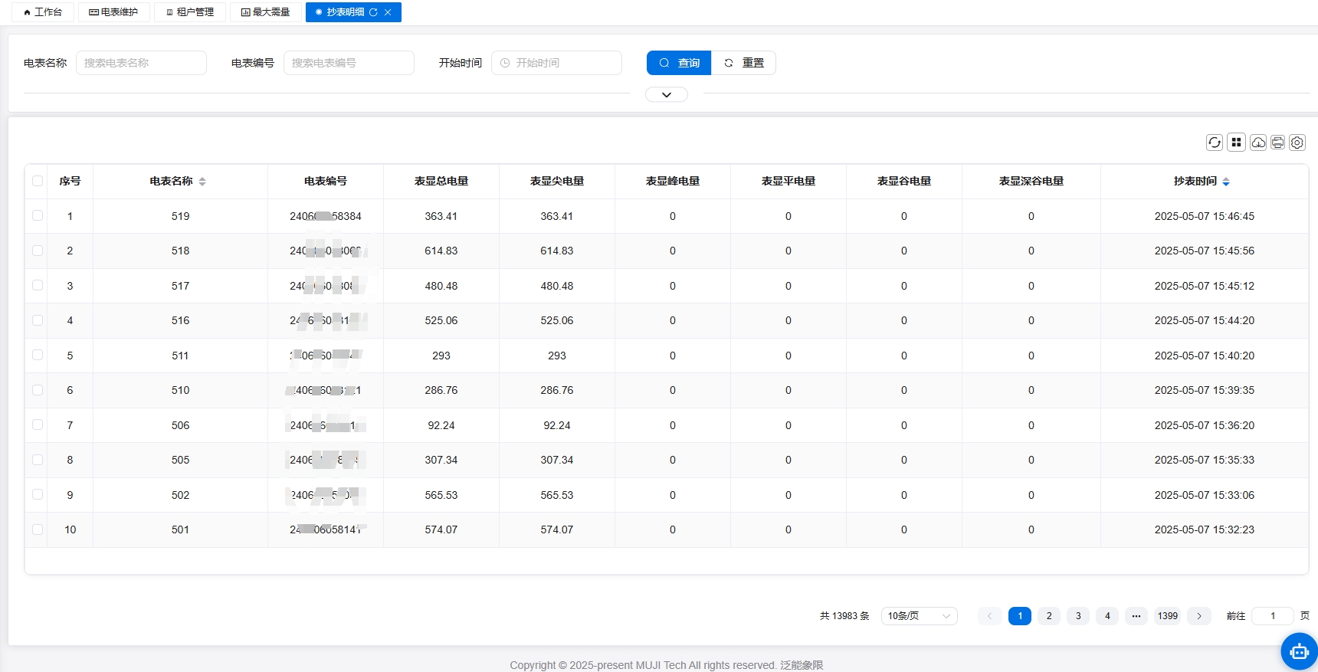Image resolution: width=1318 pixels, height=672 pixels.
Task: Sort by 抄表时间 column arrows
Action: (1226, 182)
